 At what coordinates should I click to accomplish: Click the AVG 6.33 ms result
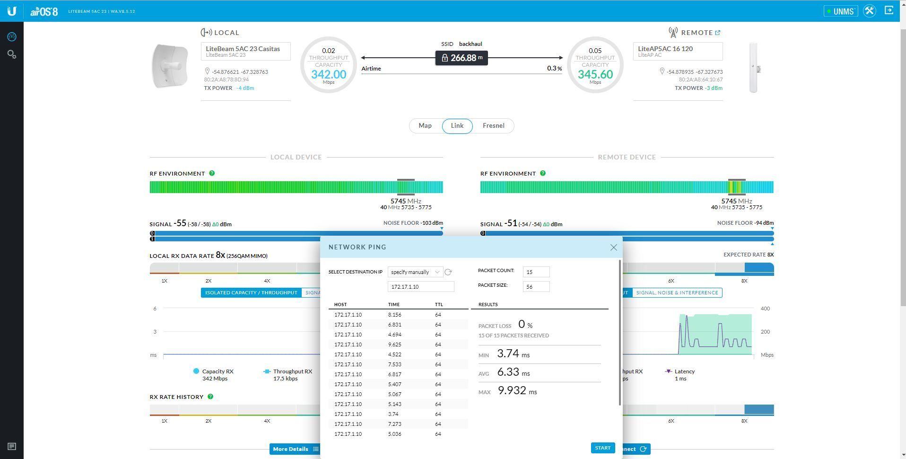[x=504, y=372]
